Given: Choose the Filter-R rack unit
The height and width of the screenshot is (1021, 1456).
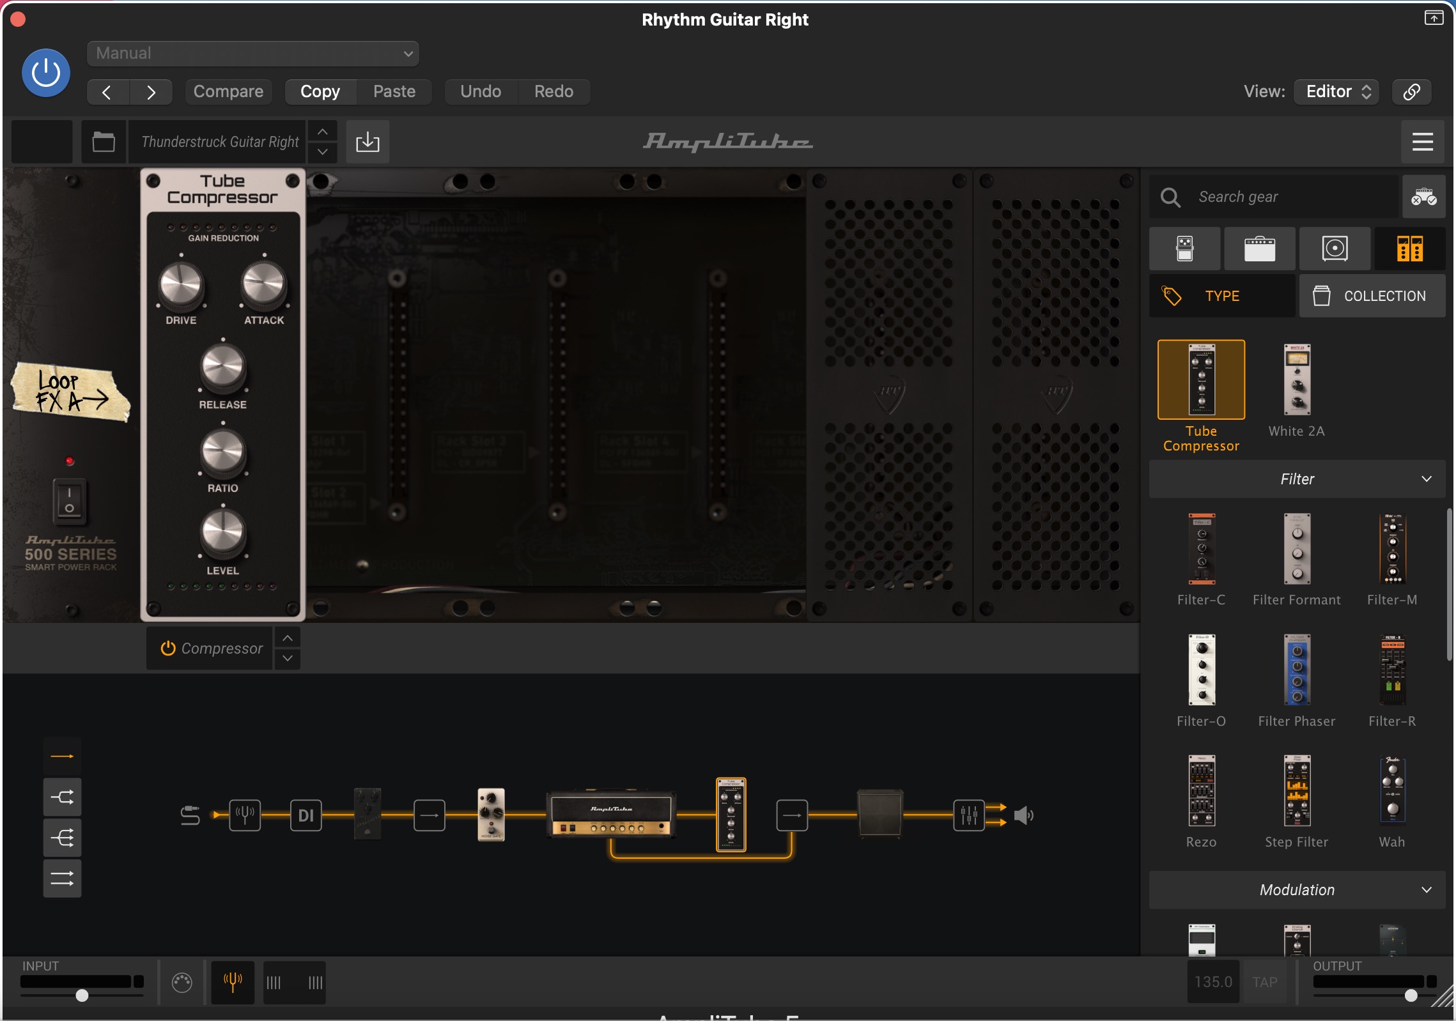Looking at the screenshot, I should [1393, 670].
